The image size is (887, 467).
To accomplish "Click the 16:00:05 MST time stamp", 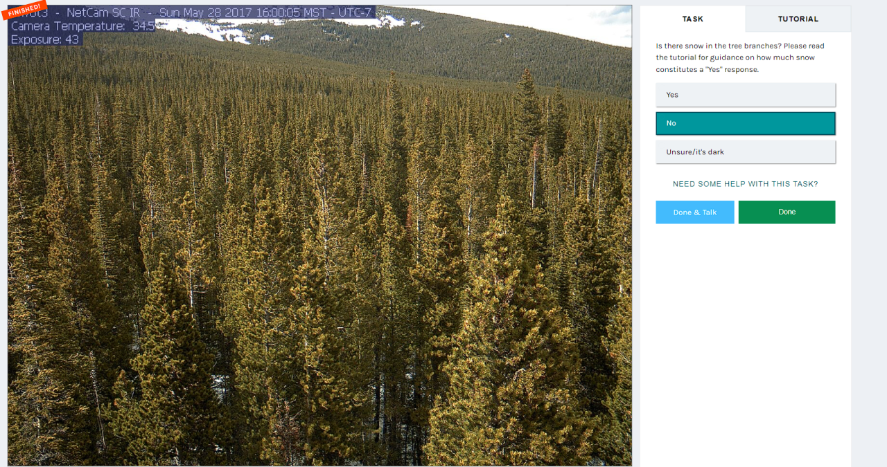I will pyautogui.click(x=290, y=12).
